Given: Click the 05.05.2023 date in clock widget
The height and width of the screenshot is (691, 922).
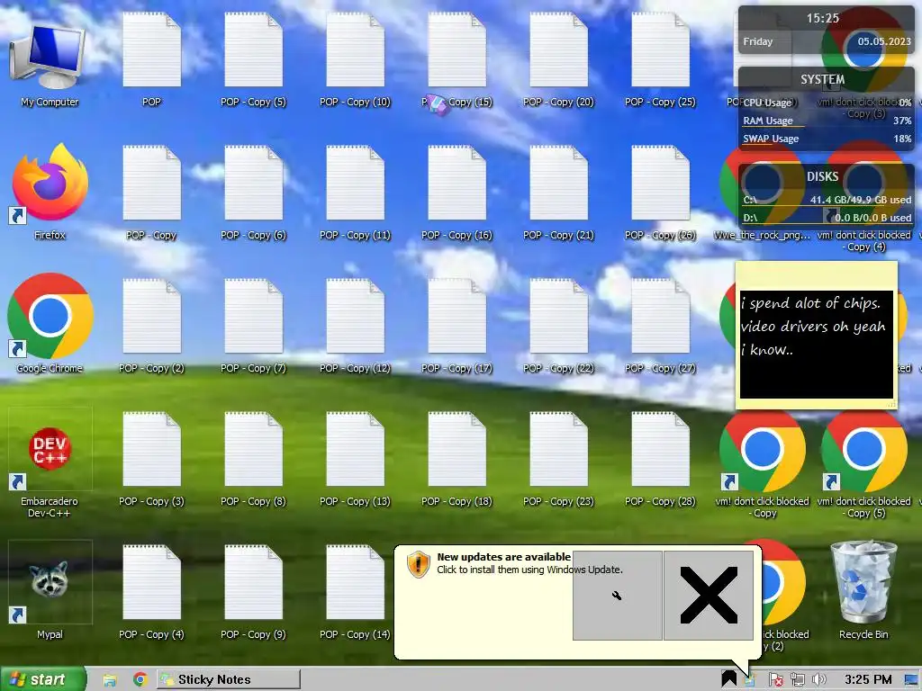Looking at the screenshot, I should point(884,41).
